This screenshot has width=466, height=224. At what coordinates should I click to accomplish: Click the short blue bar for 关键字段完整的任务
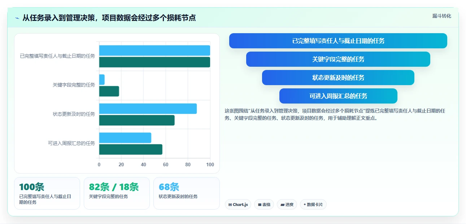tap(102, 80)
